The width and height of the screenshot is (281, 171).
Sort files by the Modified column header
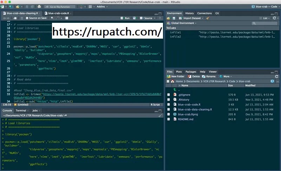point(250,85)
